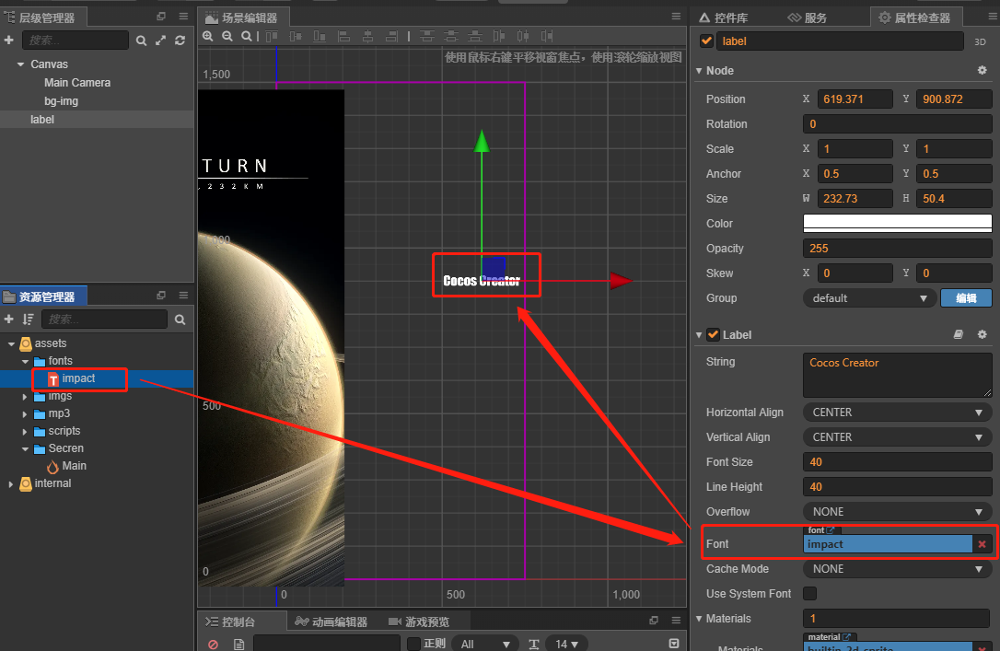Distribute nodes by left edges
The image size is (1000, 651).
point(499,36)
